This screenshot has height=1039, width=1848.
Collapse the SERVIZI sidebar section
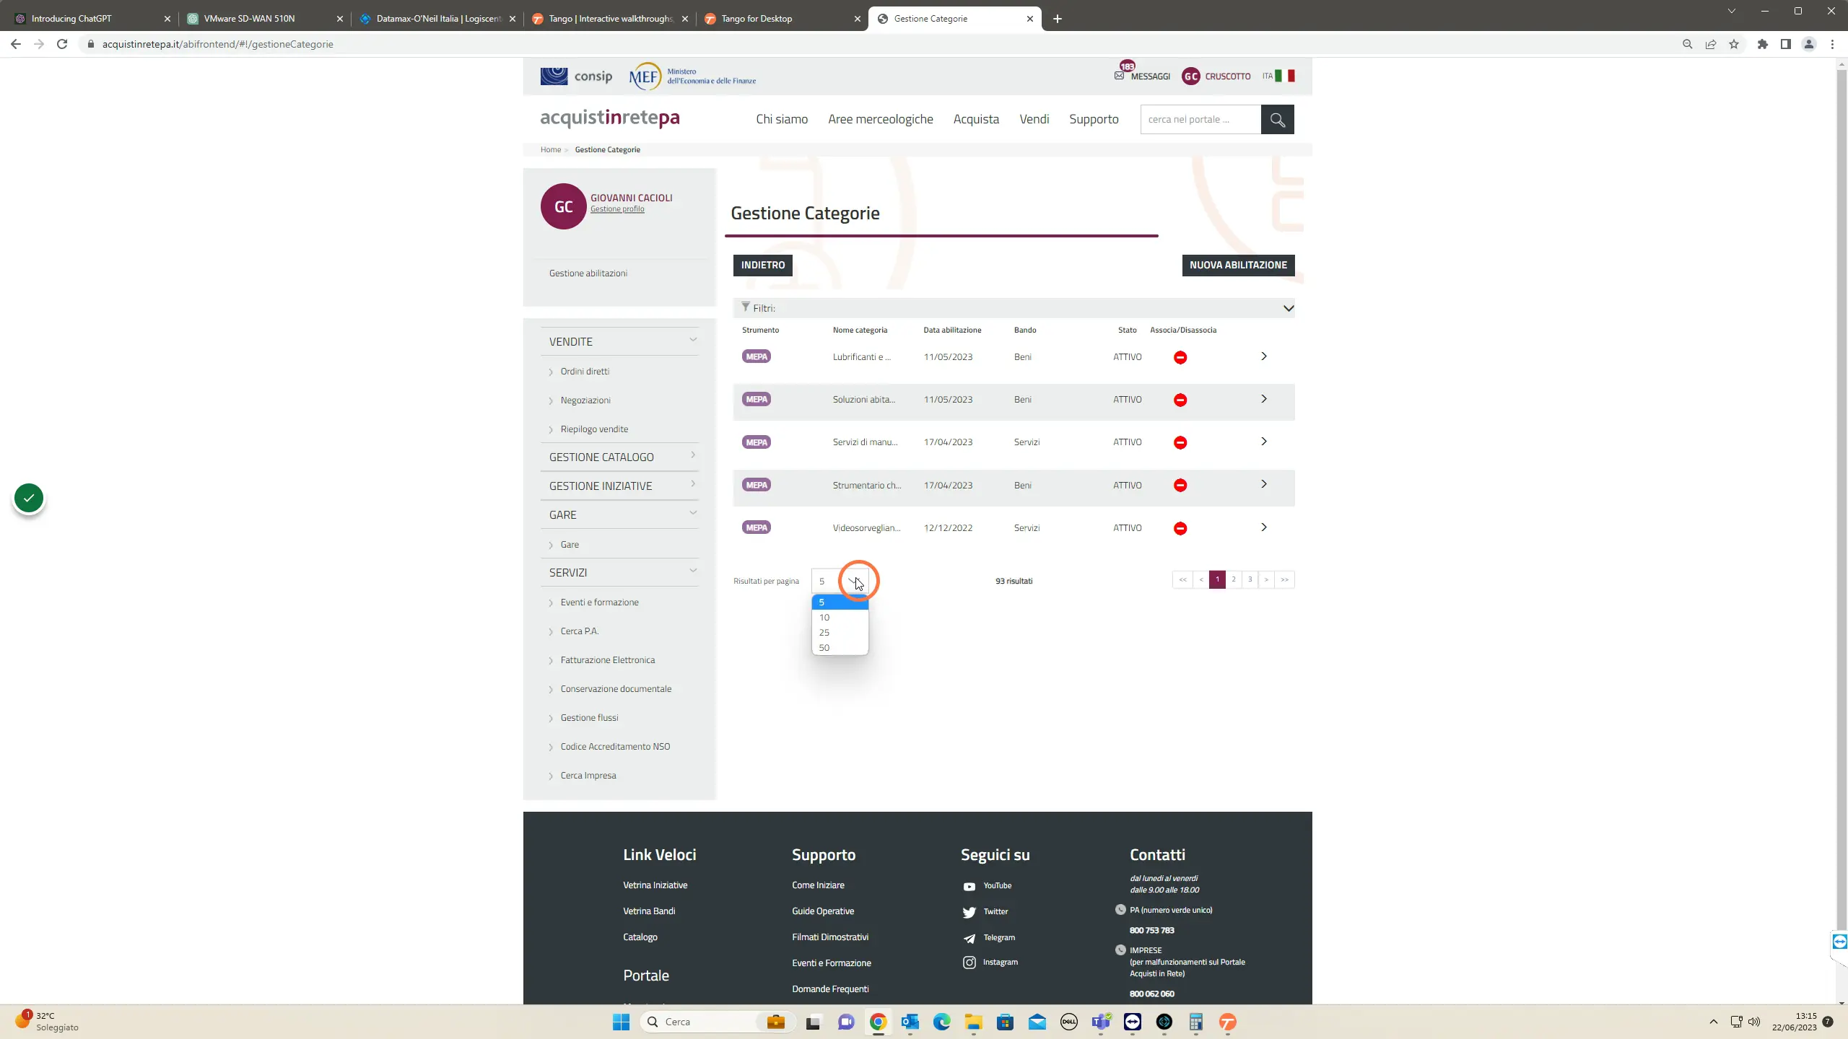(693, 571)
